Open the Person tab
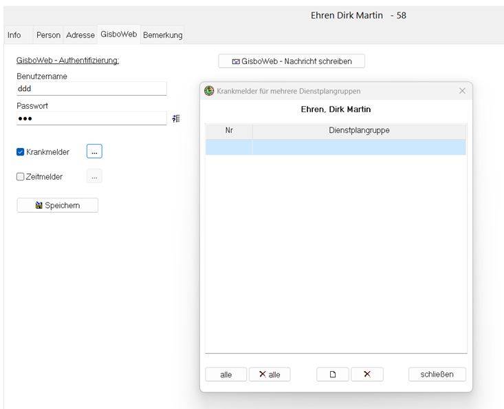The image size is (504, 409). [48, 34]
